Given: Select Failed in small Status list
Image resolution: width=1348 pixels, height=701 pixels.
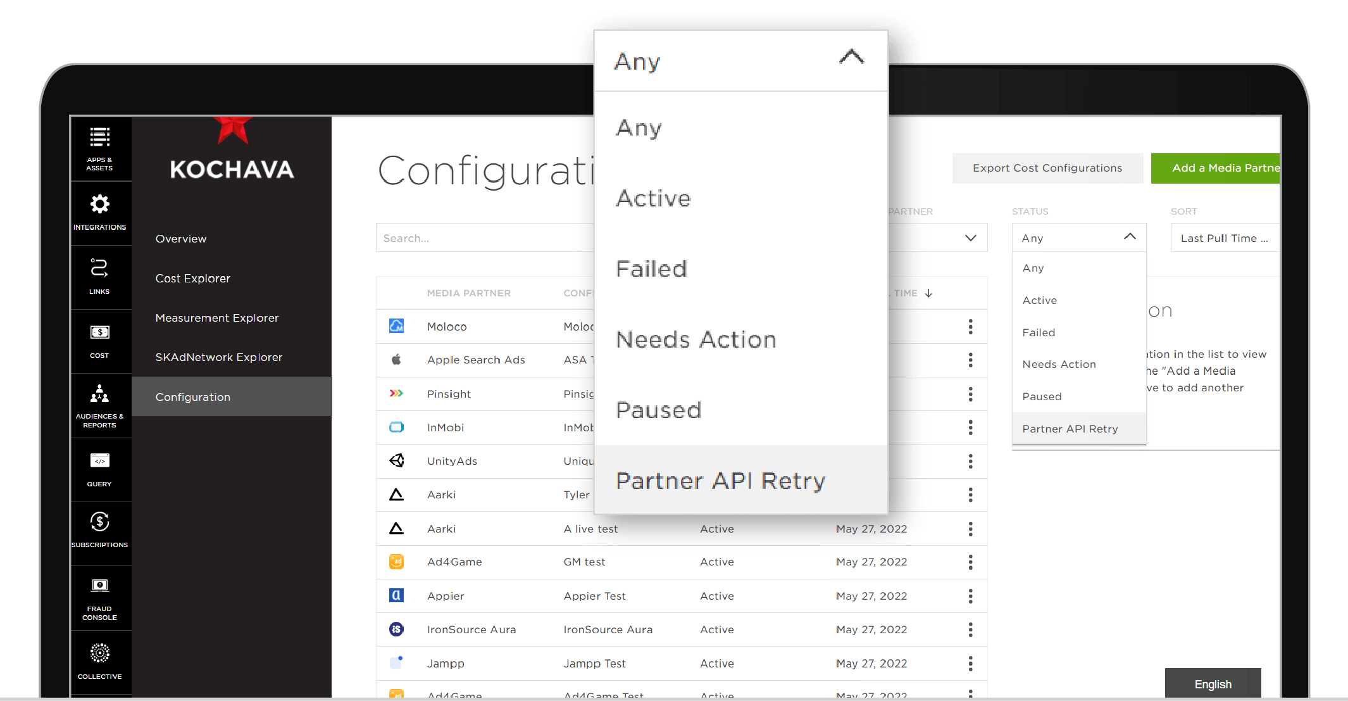Looking at the screenshot, I should [x=1079, y=332].
